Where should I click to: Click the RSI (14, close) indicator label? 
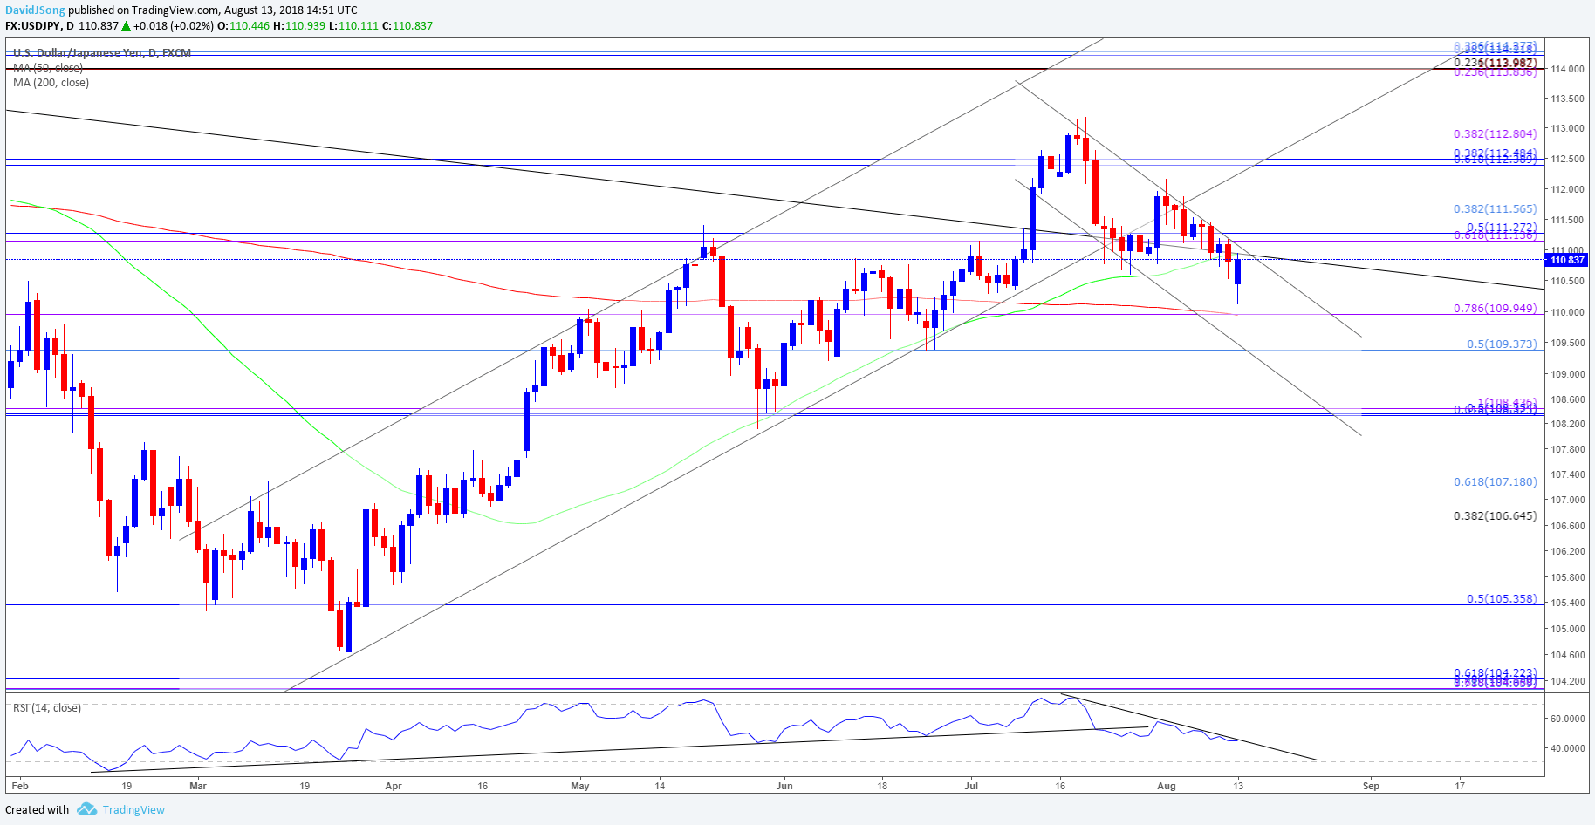[47, 707]
